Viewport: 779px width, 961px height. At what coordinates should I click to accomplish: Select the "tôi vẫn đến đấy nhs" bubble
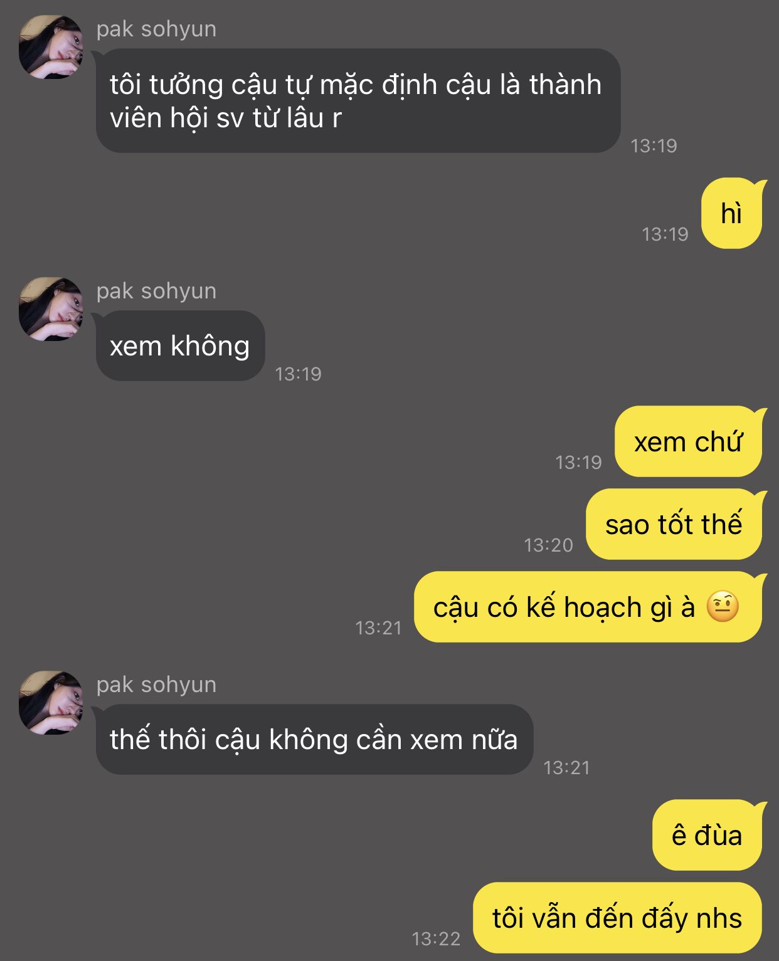coord(618,918)
